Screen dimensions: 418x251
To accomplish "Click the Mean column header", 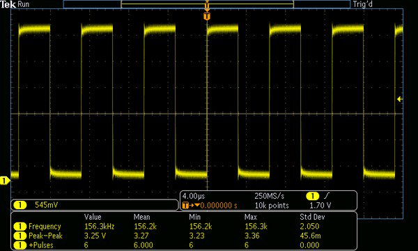I will 142,217.
